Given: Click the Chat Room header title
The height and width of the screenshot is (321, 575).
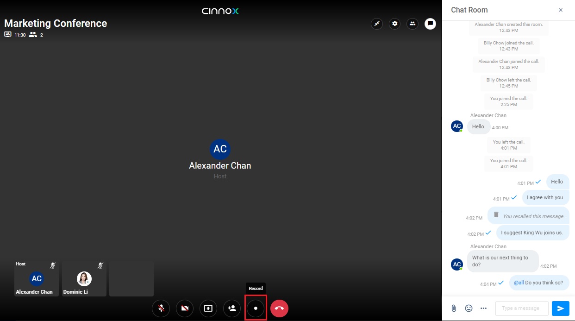Looking at the screenshot, I should coord(469,10).
